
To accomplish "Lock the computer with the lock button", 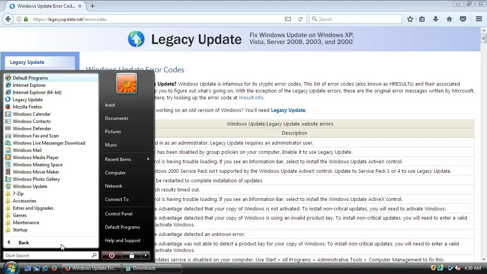I will [x=132, y=255].
